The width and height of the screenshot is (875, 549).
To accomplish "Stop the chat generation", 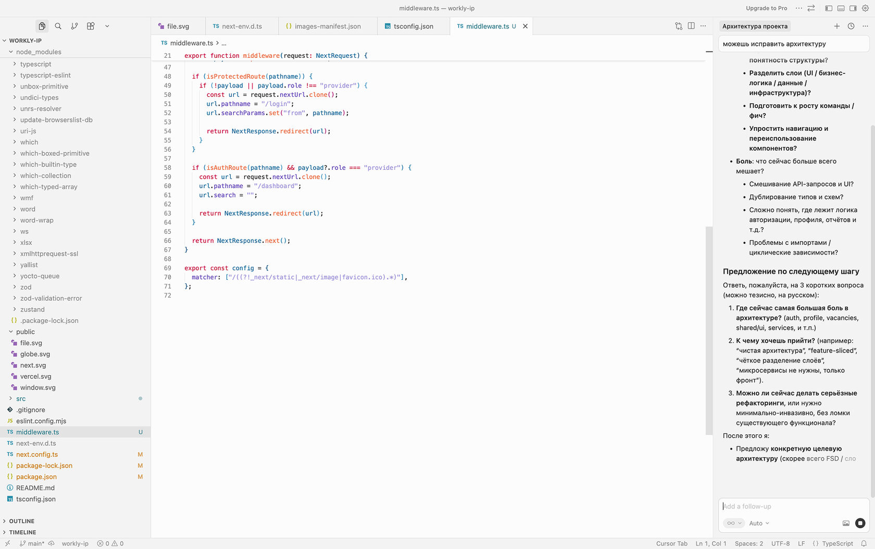I will coord(860,523).
